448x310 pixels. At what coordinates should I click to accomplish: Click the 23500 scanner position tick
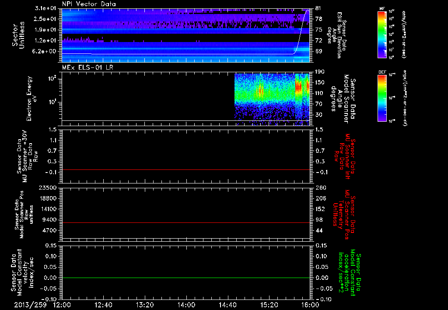pyautogui.click(x=48, y=187)
